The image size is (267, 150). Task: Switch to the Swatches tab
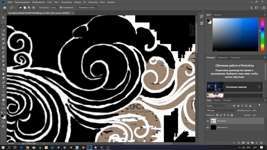tap(217, 15)
